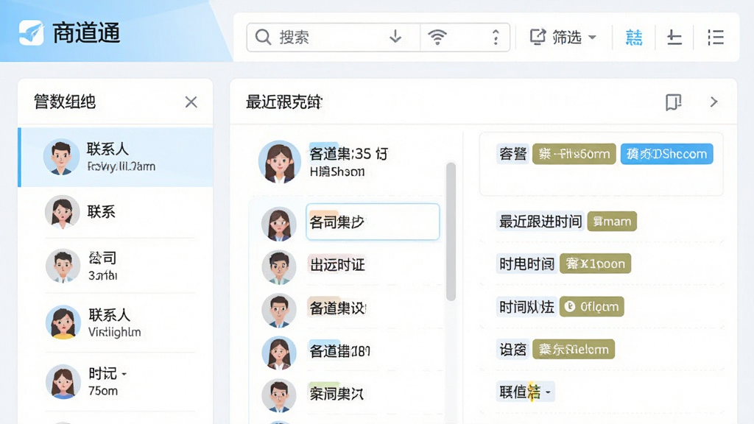Click the clock icon Oflqam tag
The image size is (754, 424).
pyautogui.click(x=591, y=307)
